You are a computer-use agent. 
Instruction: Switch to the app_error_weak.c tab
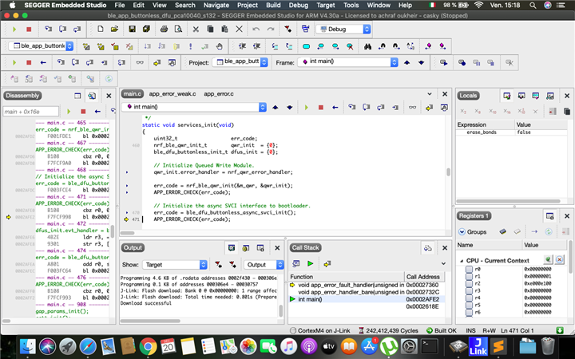[172, 94]
